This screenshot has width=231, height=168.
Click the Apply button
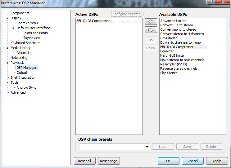click(x=217, y=161)
